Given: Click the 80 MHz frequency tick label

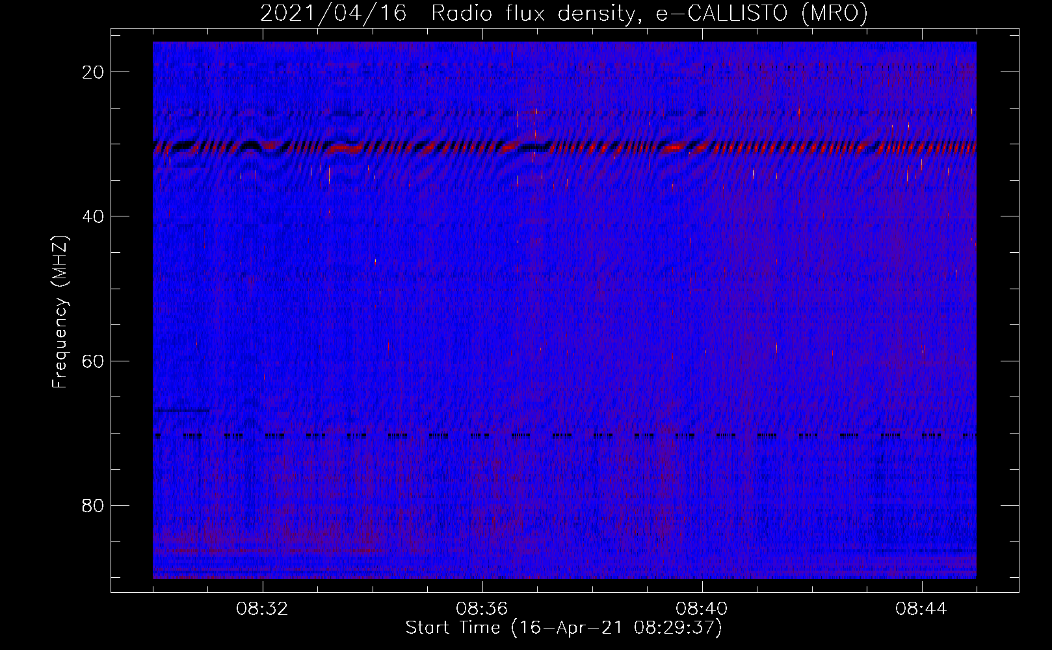Looking at the screenshot, I should tap(94, 505).
